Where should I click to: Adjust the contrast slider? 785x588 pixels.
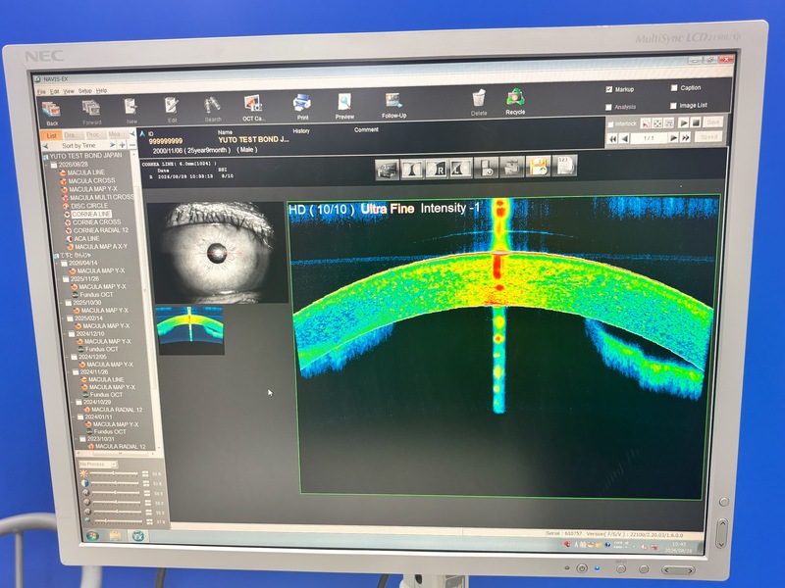click(x=115, y=483)
